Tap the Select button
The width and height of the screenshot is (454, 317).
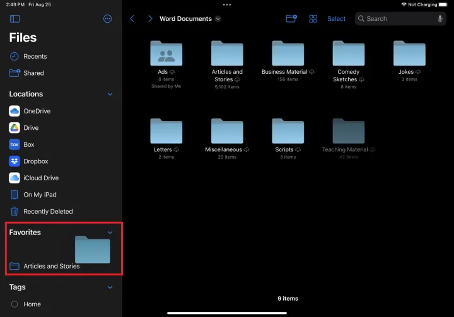tap(336, 19)
